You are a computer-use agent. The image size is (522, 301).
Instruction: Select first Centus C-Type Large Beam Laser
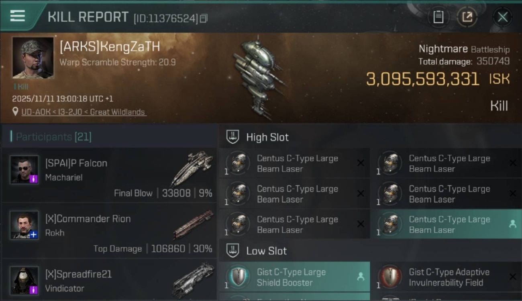[x=294, y=163]
